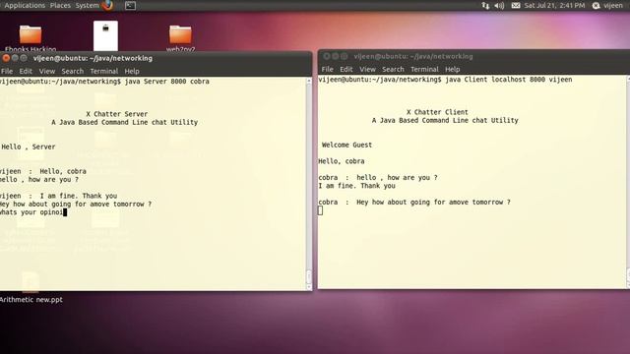Open the Applications menu in top panel
The image size is (630, 354).
[x=25, y=5]
